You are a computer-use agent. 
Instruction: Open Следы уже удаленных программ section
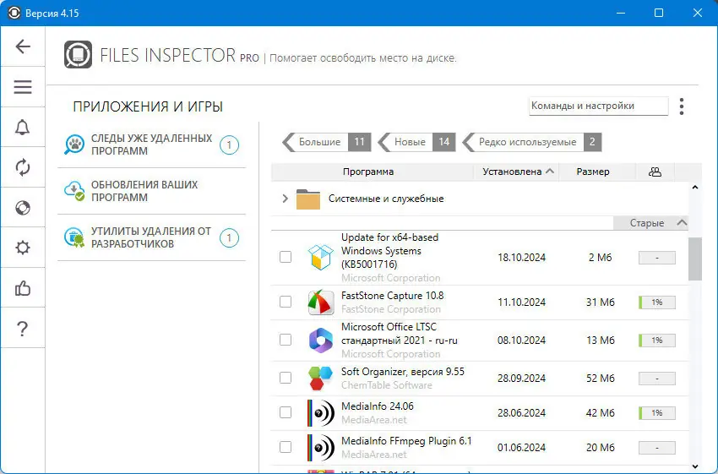pos(151,144)
